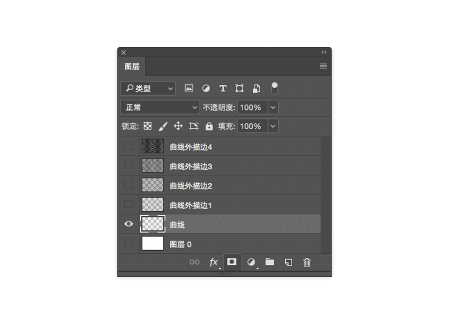Image resolution: width=449 pixels, height=325 pixels.
Task: Filter for smart objects icon
Action: coord(256,89)
